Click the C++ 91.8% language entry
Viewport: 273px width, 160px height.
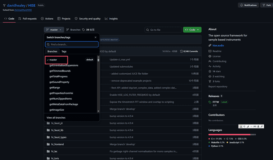tap(215, 139)
